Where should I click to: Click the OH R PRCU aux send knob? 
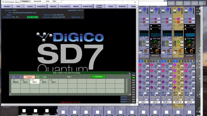point(152,71)
